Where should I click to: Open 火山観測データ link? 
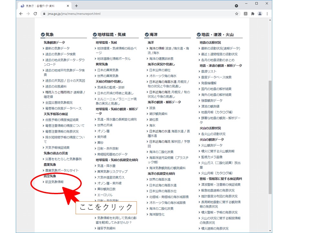212,145
